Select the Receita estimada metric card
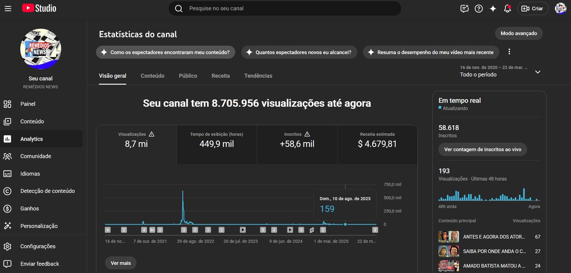This screenshot has height=273, width=571. pyautogui.click(x=377, y=144)
